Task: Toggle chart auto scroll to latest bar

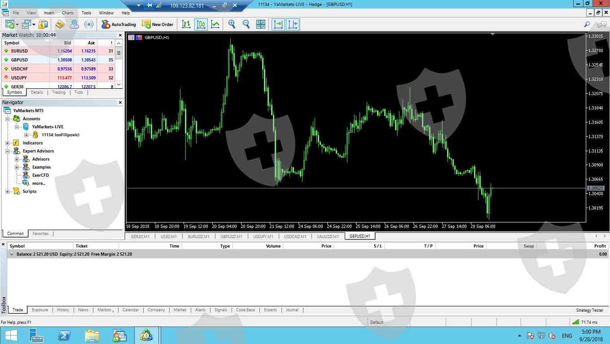Action: [x=278, y=24]
